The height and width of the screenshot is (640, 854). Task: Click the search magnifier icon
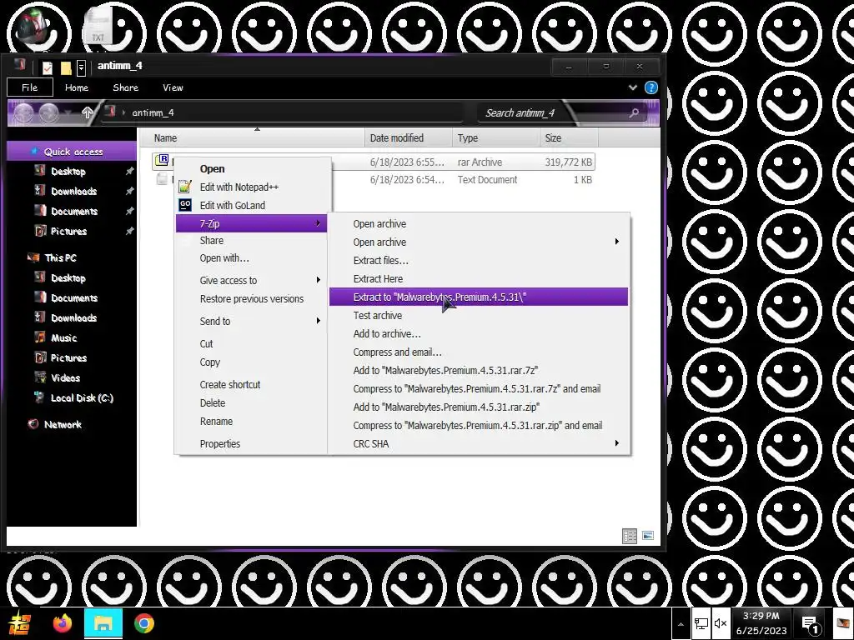coord(634,112)
